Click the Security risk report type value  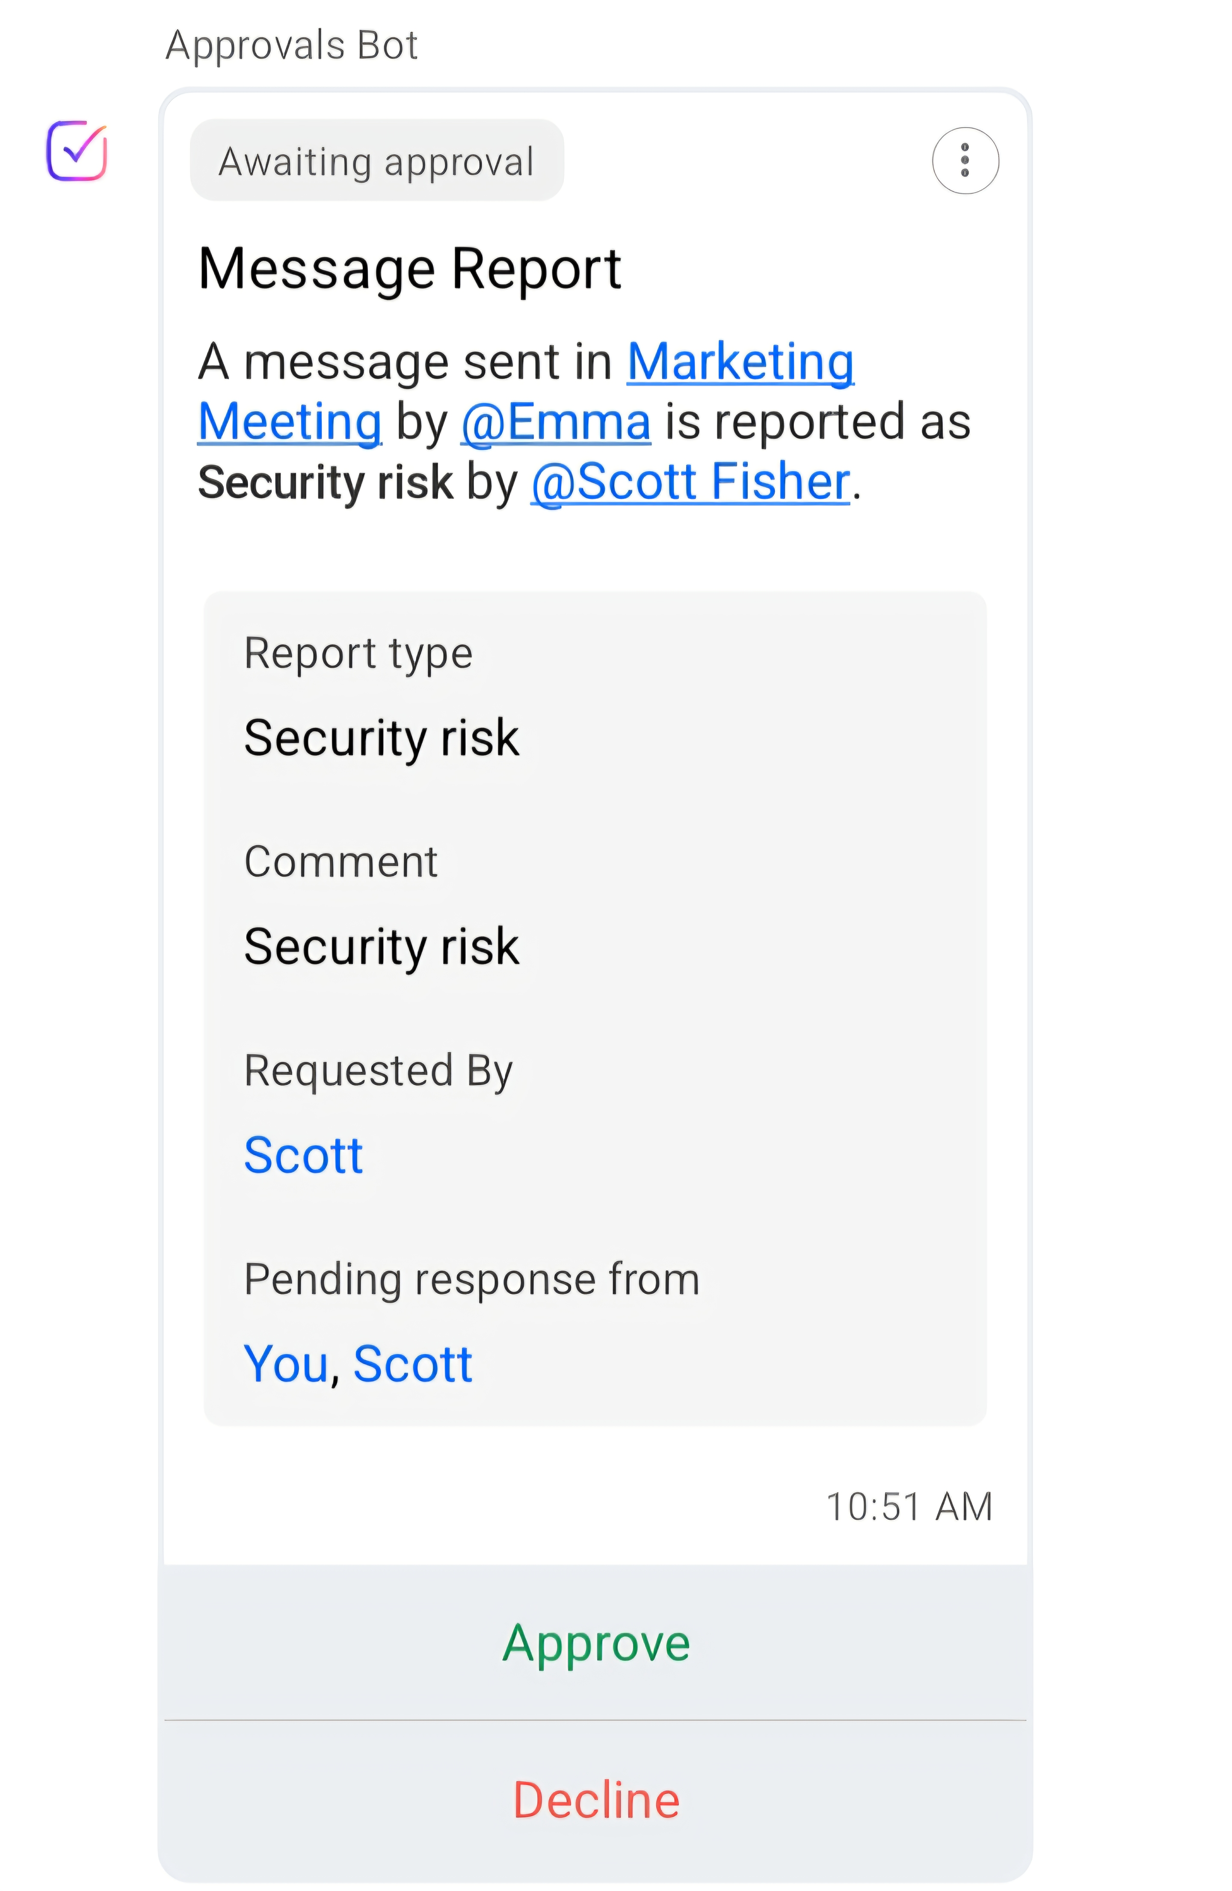click(x=381, y=738)
